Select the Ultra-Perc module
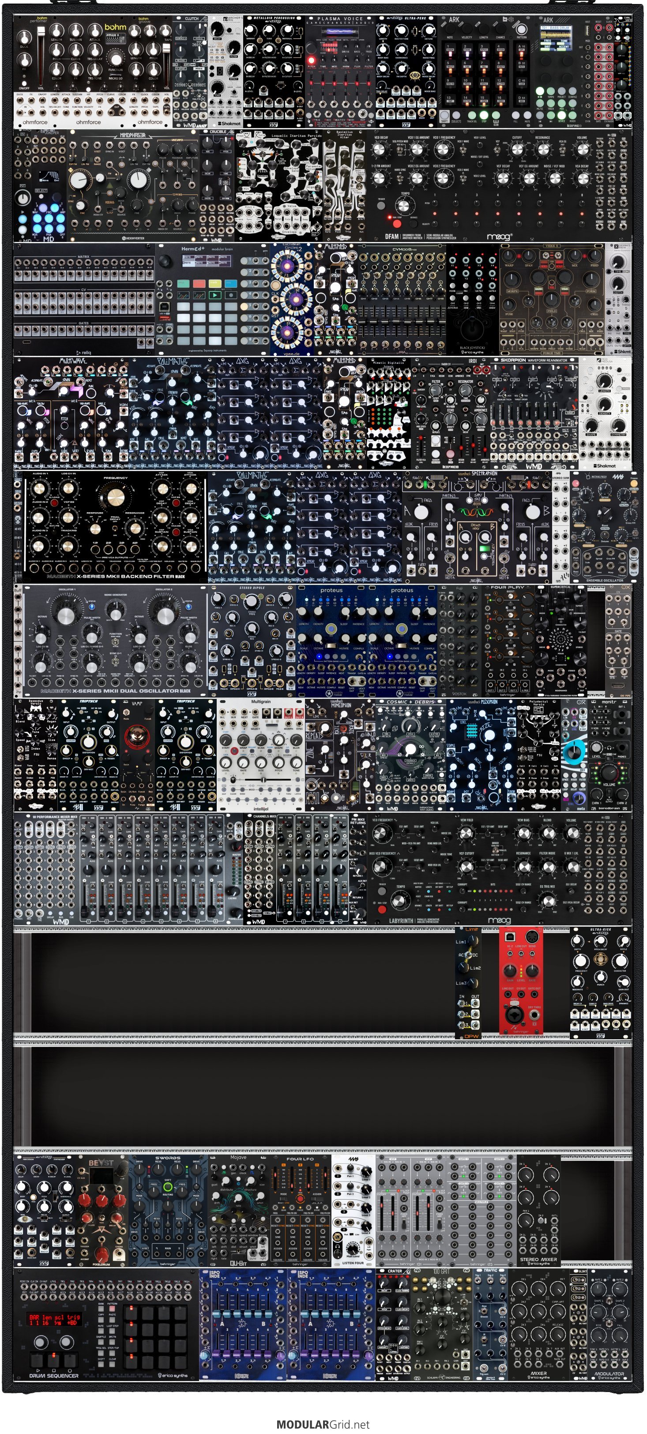Viewport: 647px width, 1434px height. coord(406,72)
